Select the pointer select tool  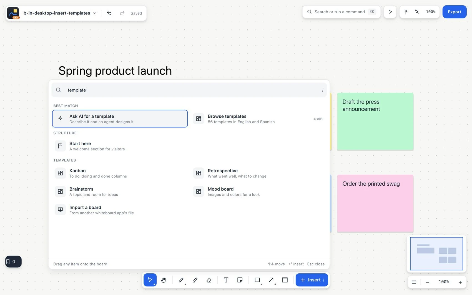coord(150,280)
